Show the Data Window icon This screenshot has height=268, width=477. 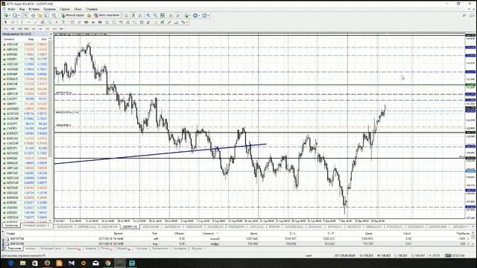33,15
